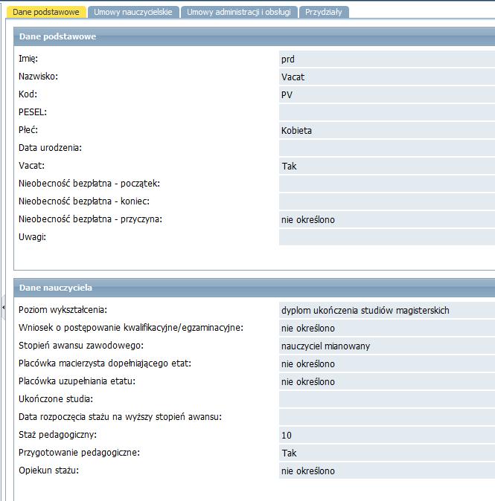
Task: Switch to the Dane podstawowe tab
Action: click(46, 12)
